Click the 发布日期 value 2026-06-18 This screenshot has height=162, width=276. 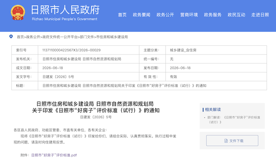(x=180, y=68)
